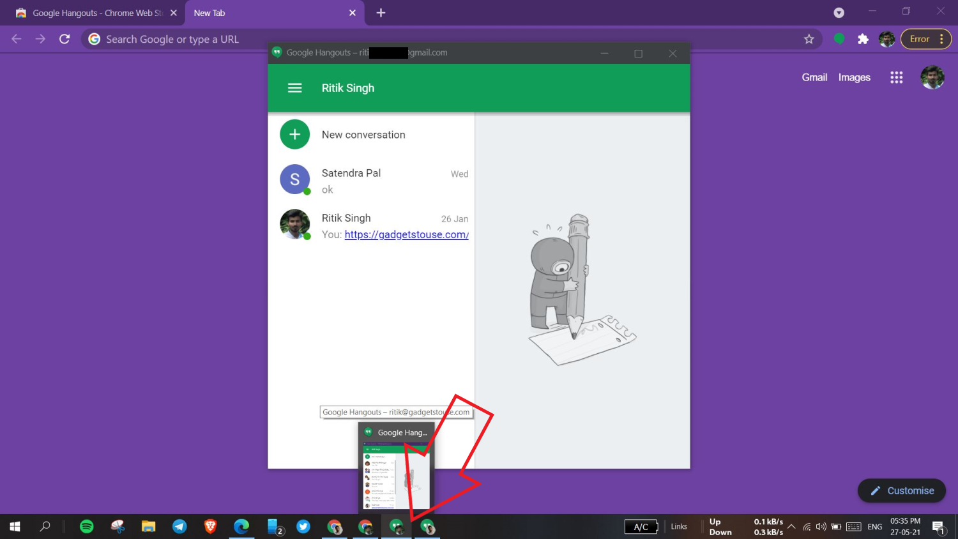Open the Action Center notifications icon

pos(938,527)
